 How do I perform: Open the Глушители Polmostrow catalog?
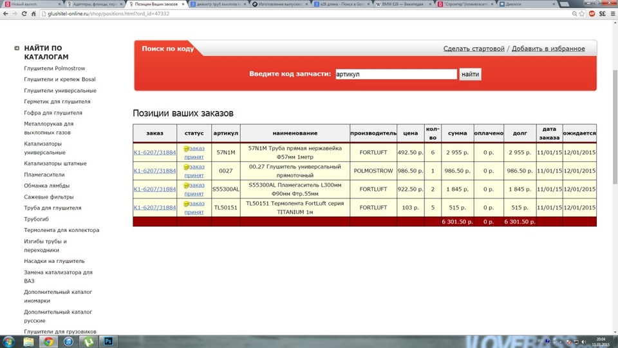point(54,68)
